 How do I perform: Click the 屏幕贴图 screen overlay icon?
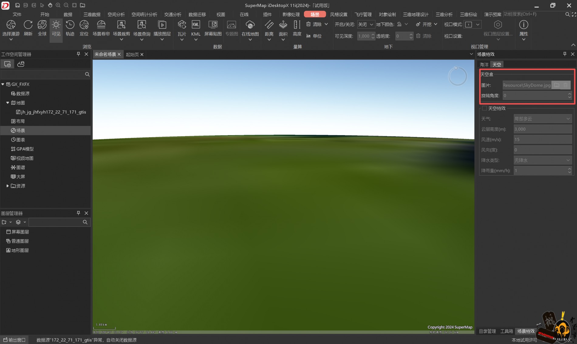213,25
